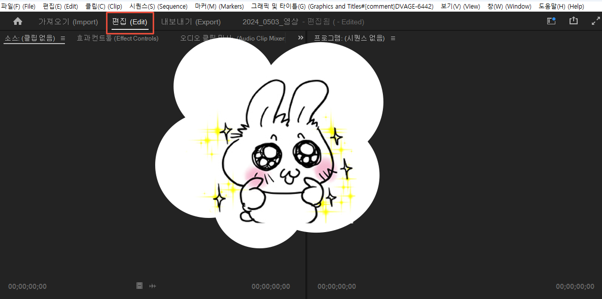602x299 pixels.
Task: Click the Program monitor right duration timecode
Action: (x=575, y=286)
